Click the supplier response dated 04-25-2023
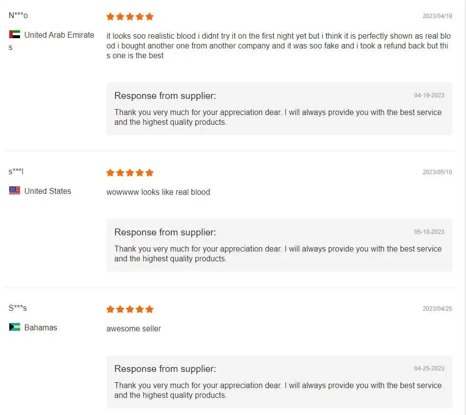 point(278,390)
